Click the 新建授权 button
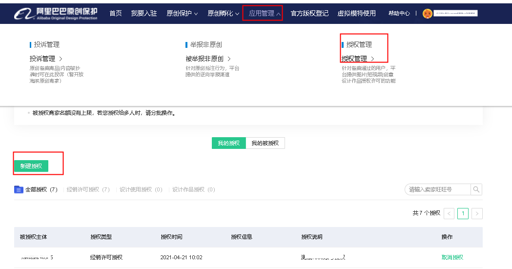This screenshot has height=269, width=512. pyautogui.click(x=31, y=166)
